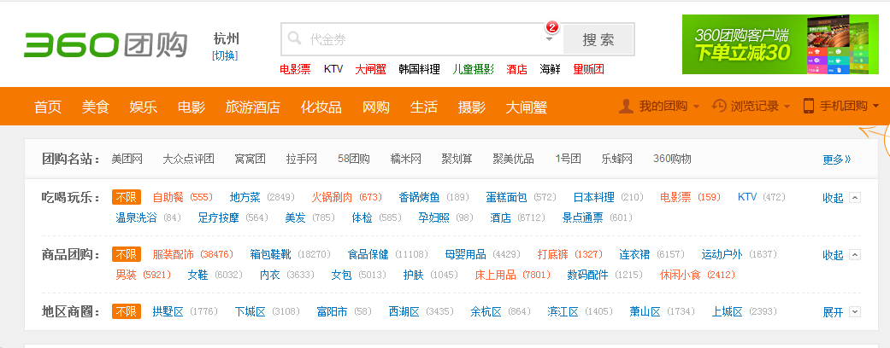Click up-arrow icon of 吃喝玩乐 row

pyautogui.click(x=856, y=198)
